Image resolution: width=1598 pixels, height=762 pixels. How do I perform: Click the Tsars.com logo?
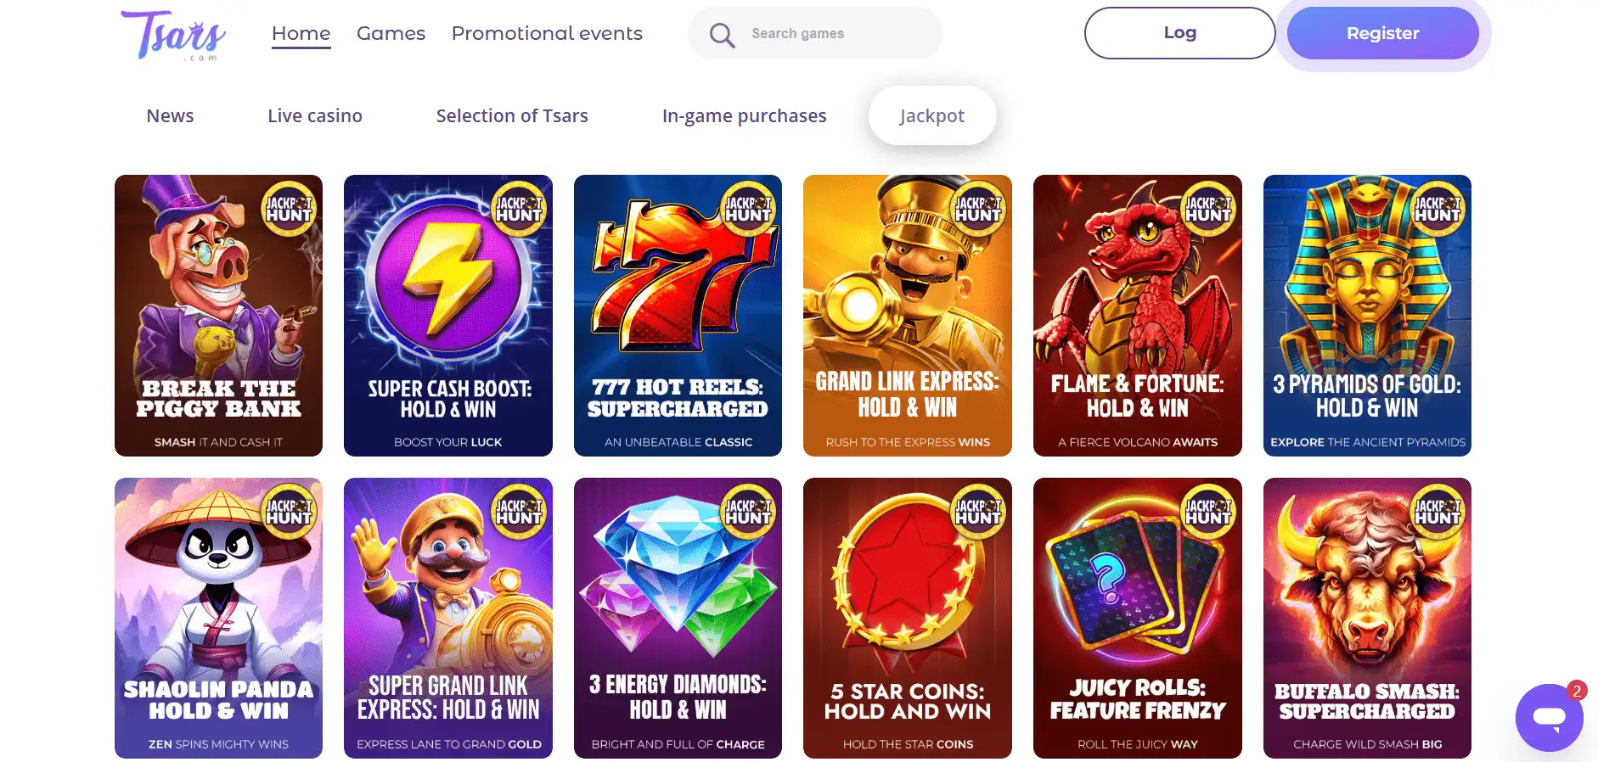(173, 36)
